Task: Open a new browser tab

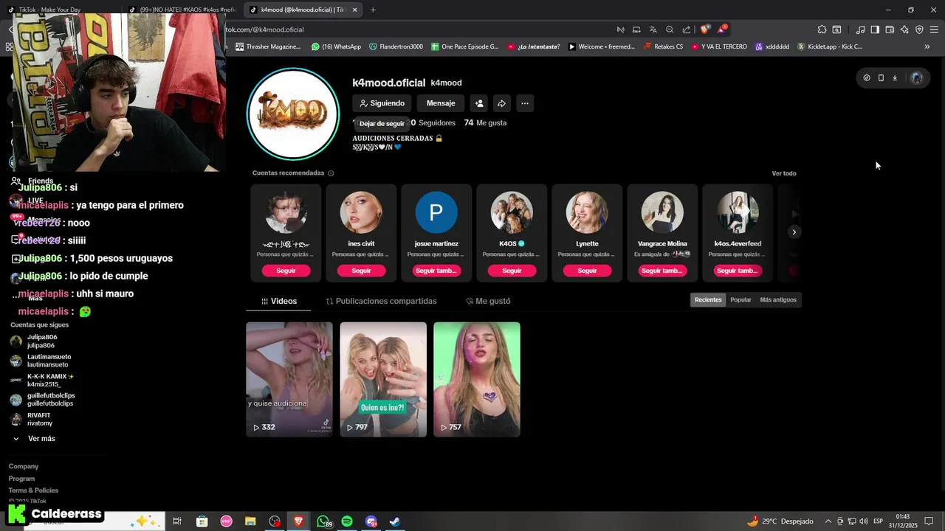Action: point(373,10)
